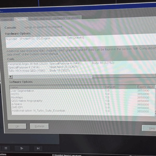
Task: Click Body 18 (32752) coil entry
Action: tap(103, 63)
